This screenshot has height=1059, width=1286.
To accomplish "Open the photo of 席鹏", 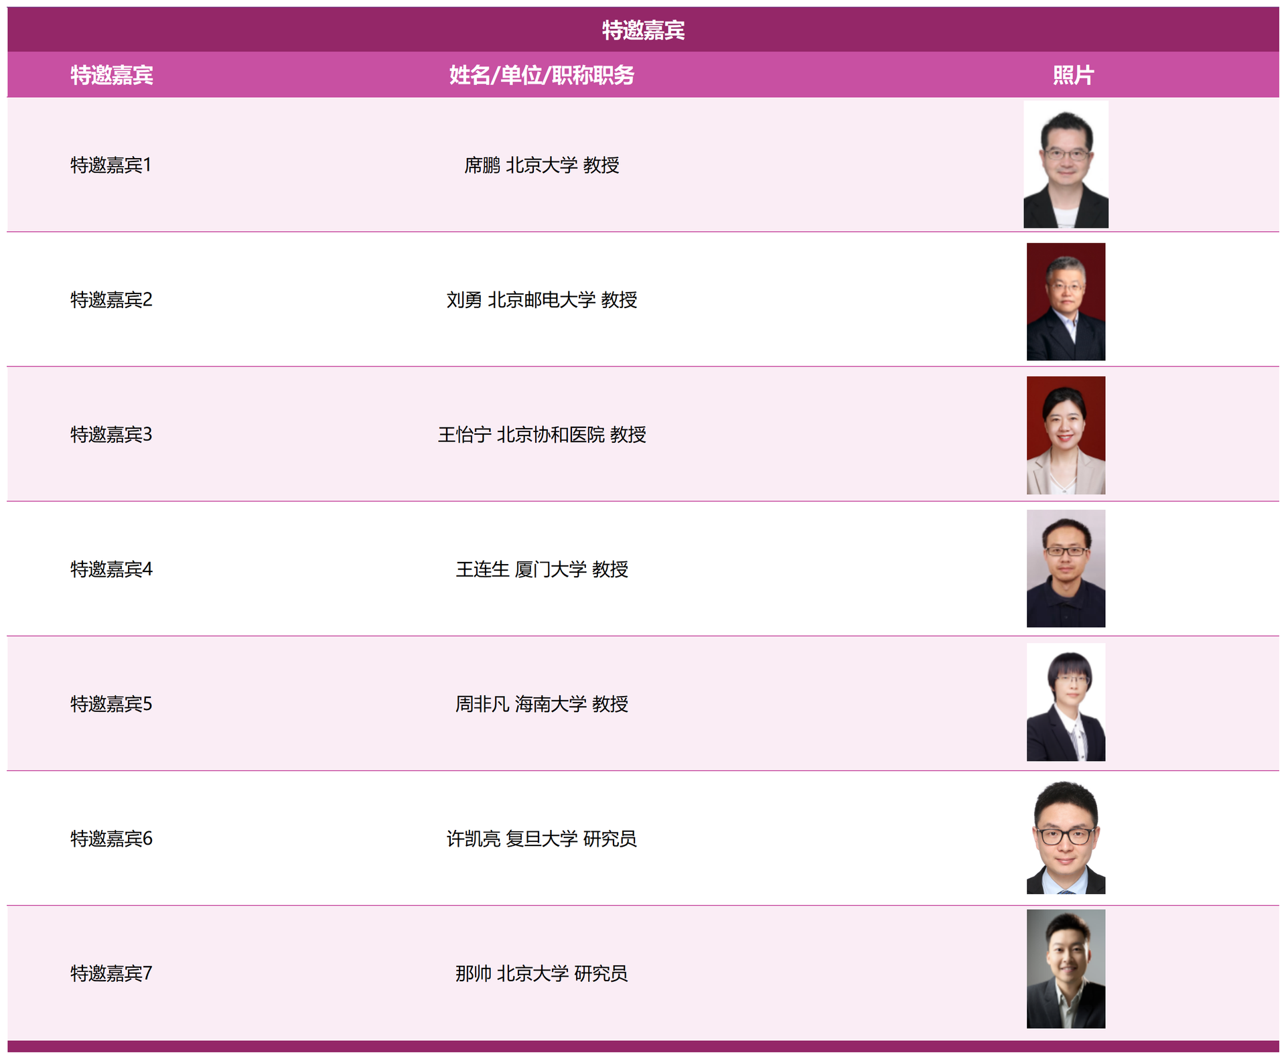I will [1066, 165].
